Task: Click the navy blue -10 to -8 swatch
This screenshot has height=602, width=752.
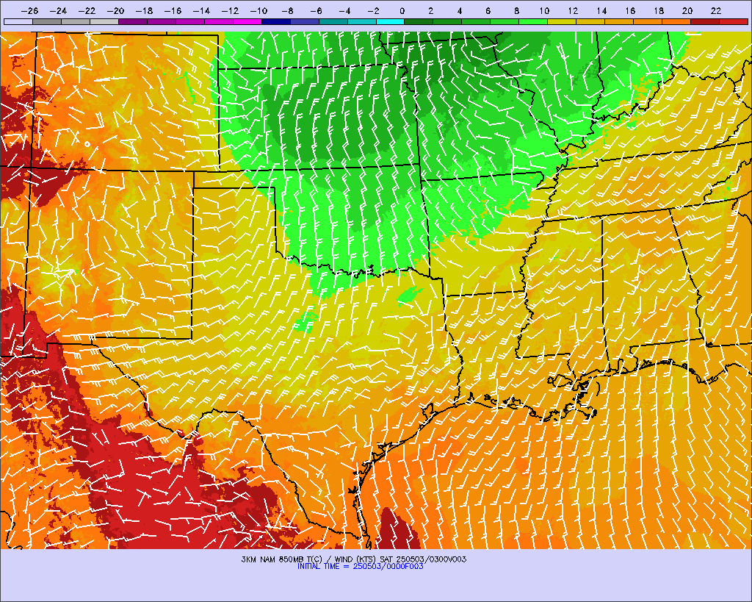Action: [x=276, y=21]
